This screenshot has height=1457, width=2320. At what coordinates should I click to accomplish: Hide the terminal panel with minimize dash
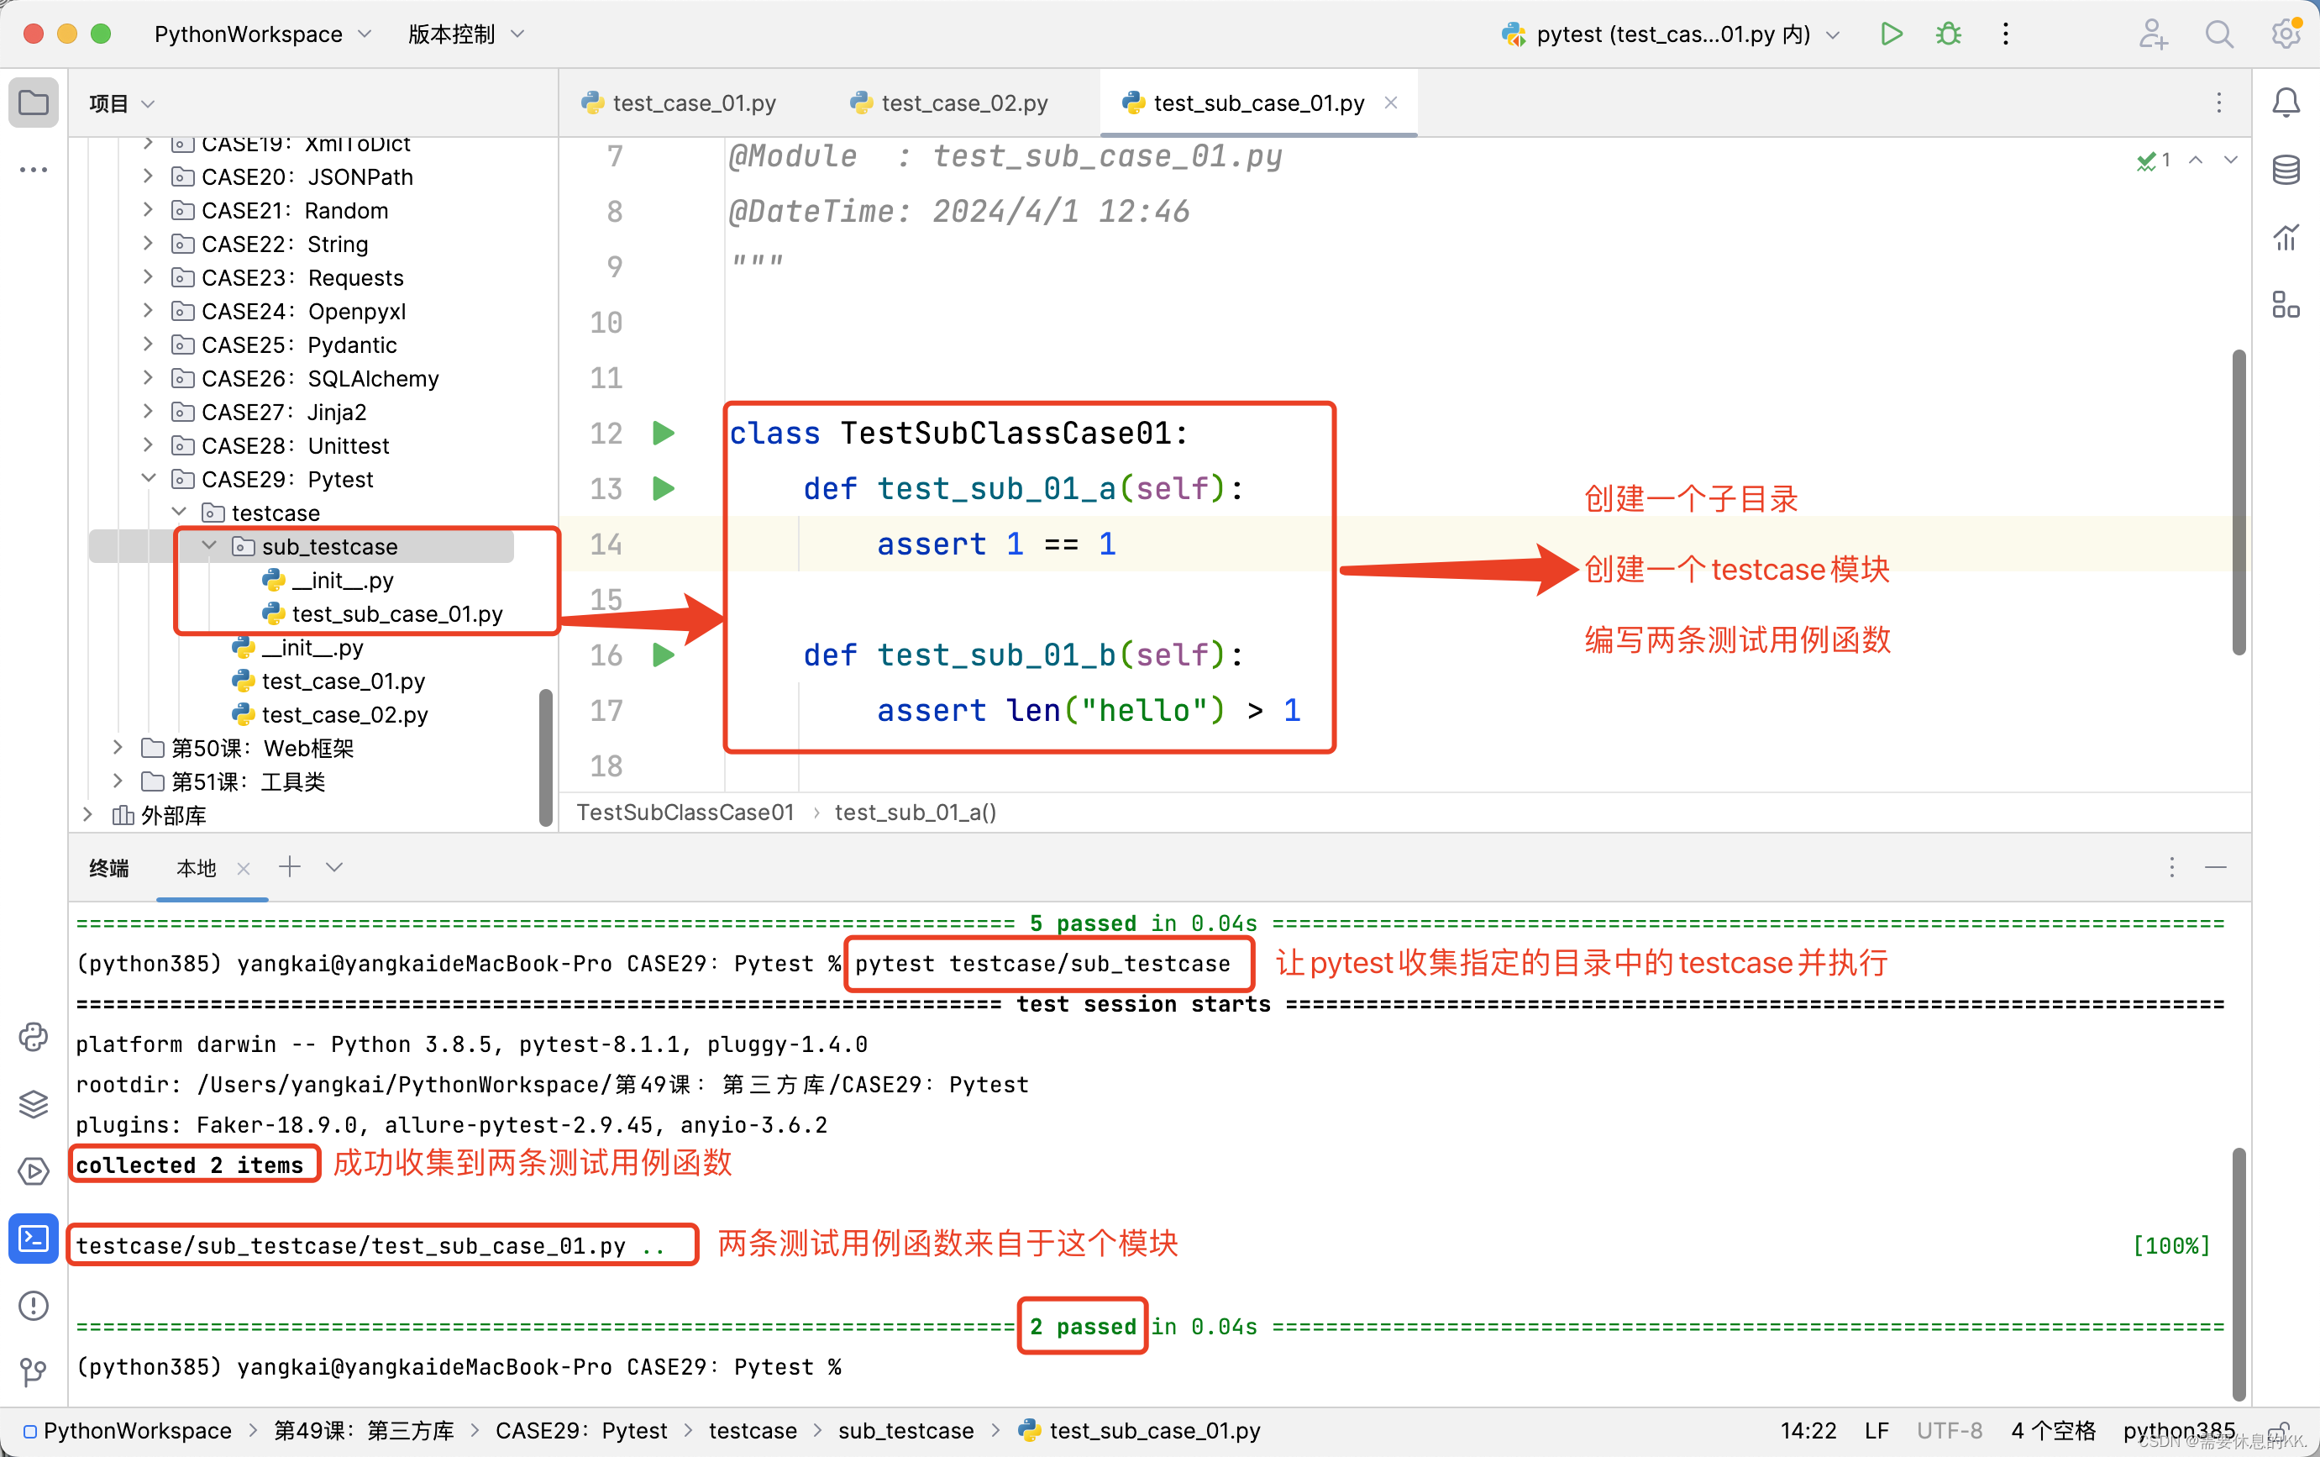2216,867
